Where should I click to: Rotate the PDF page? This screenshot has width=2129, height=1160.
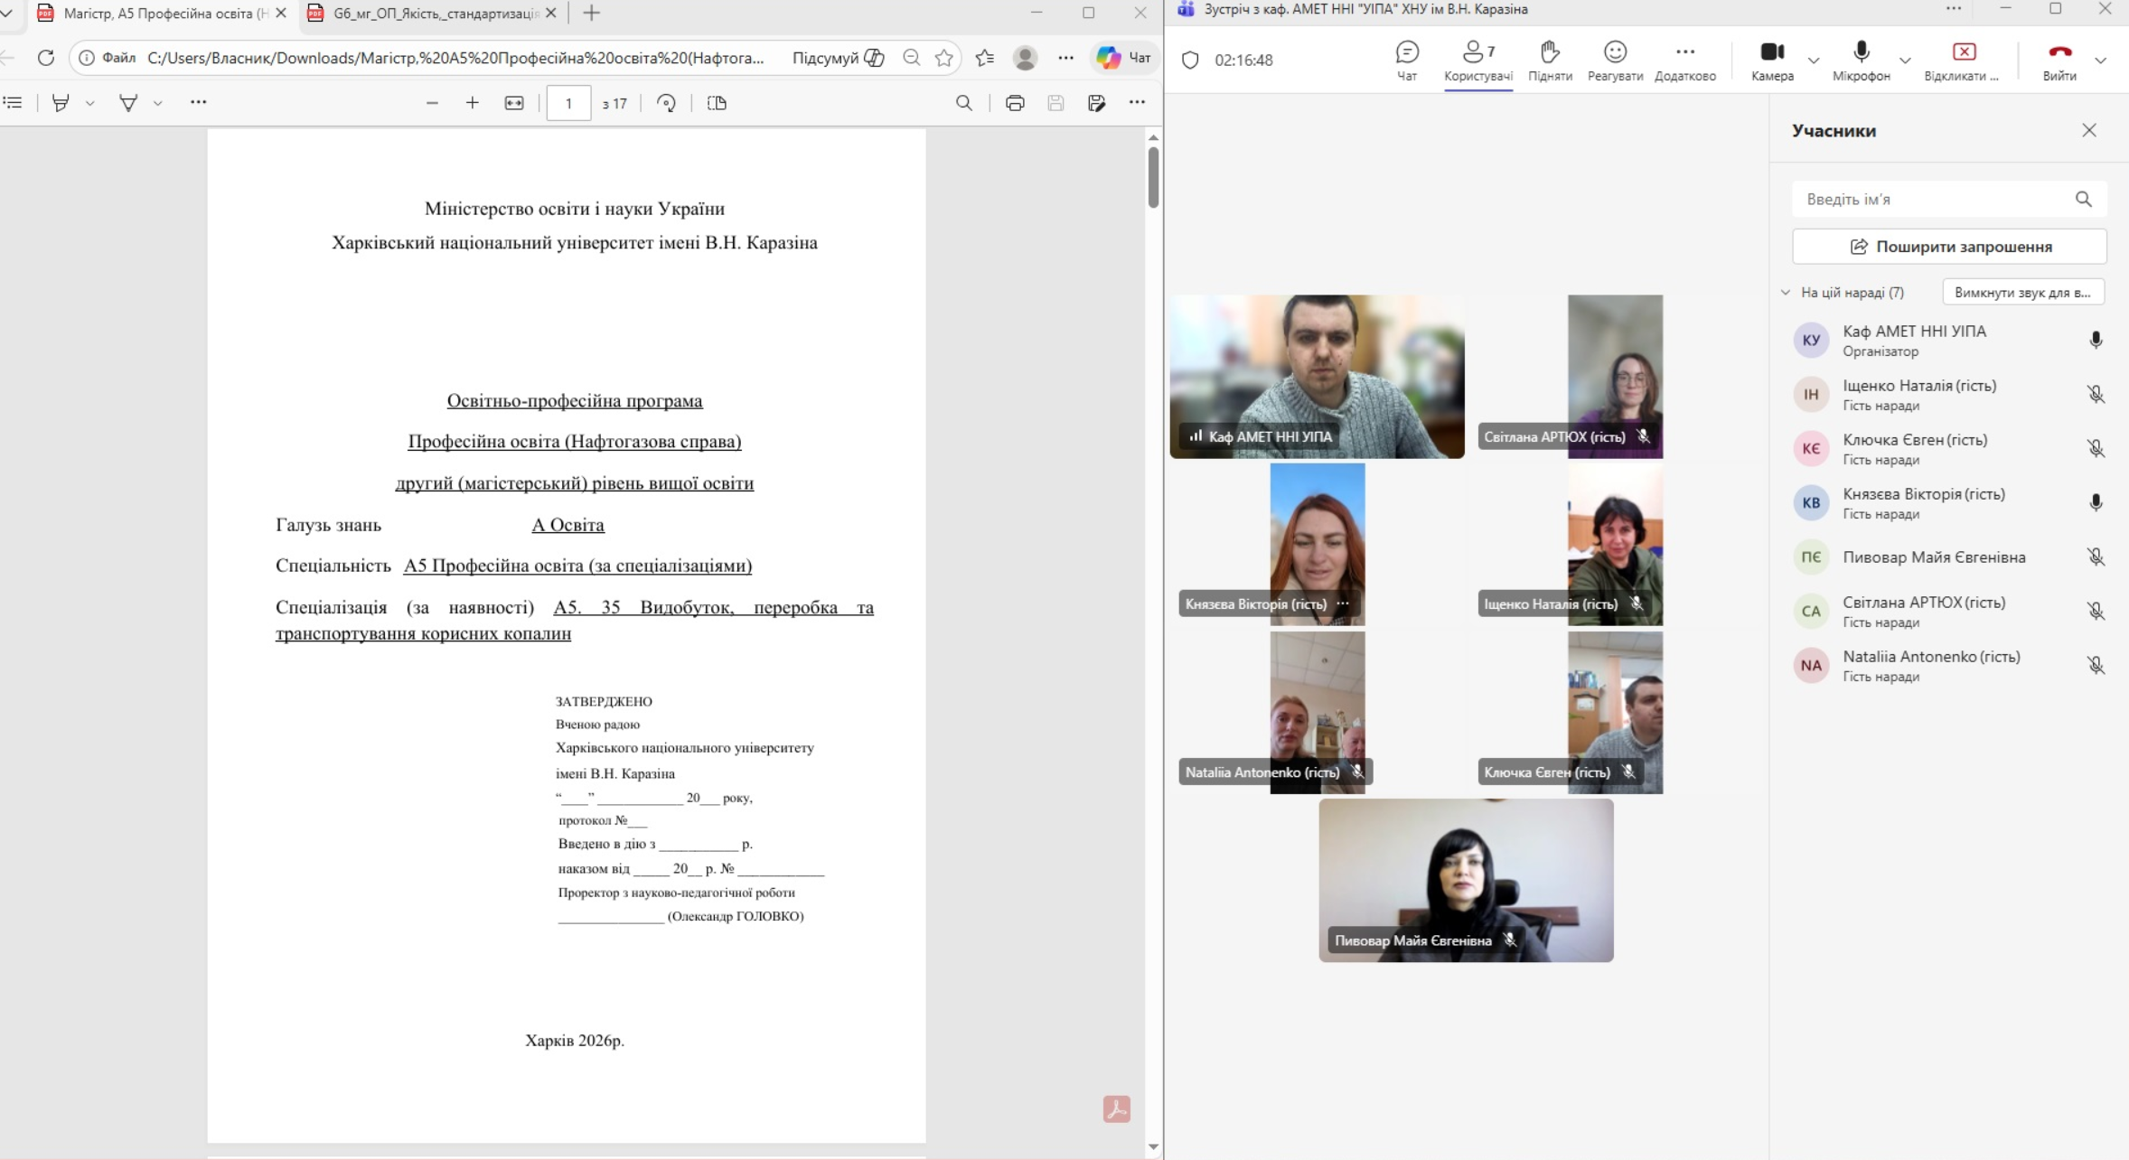pyautogui.click(x=666, y=103)
